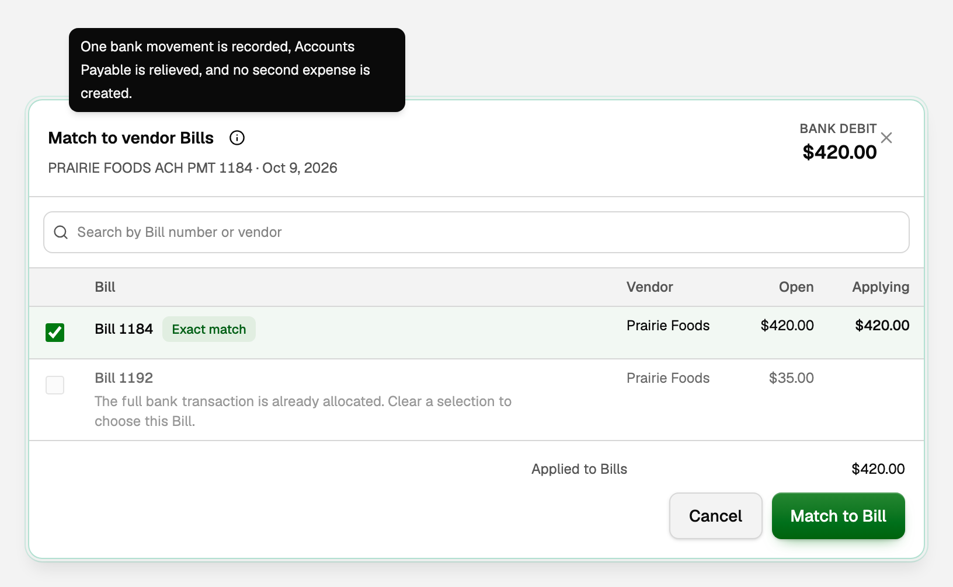Confirm with the Match to Bill button

pyautogui.click(x=839, y=516)
